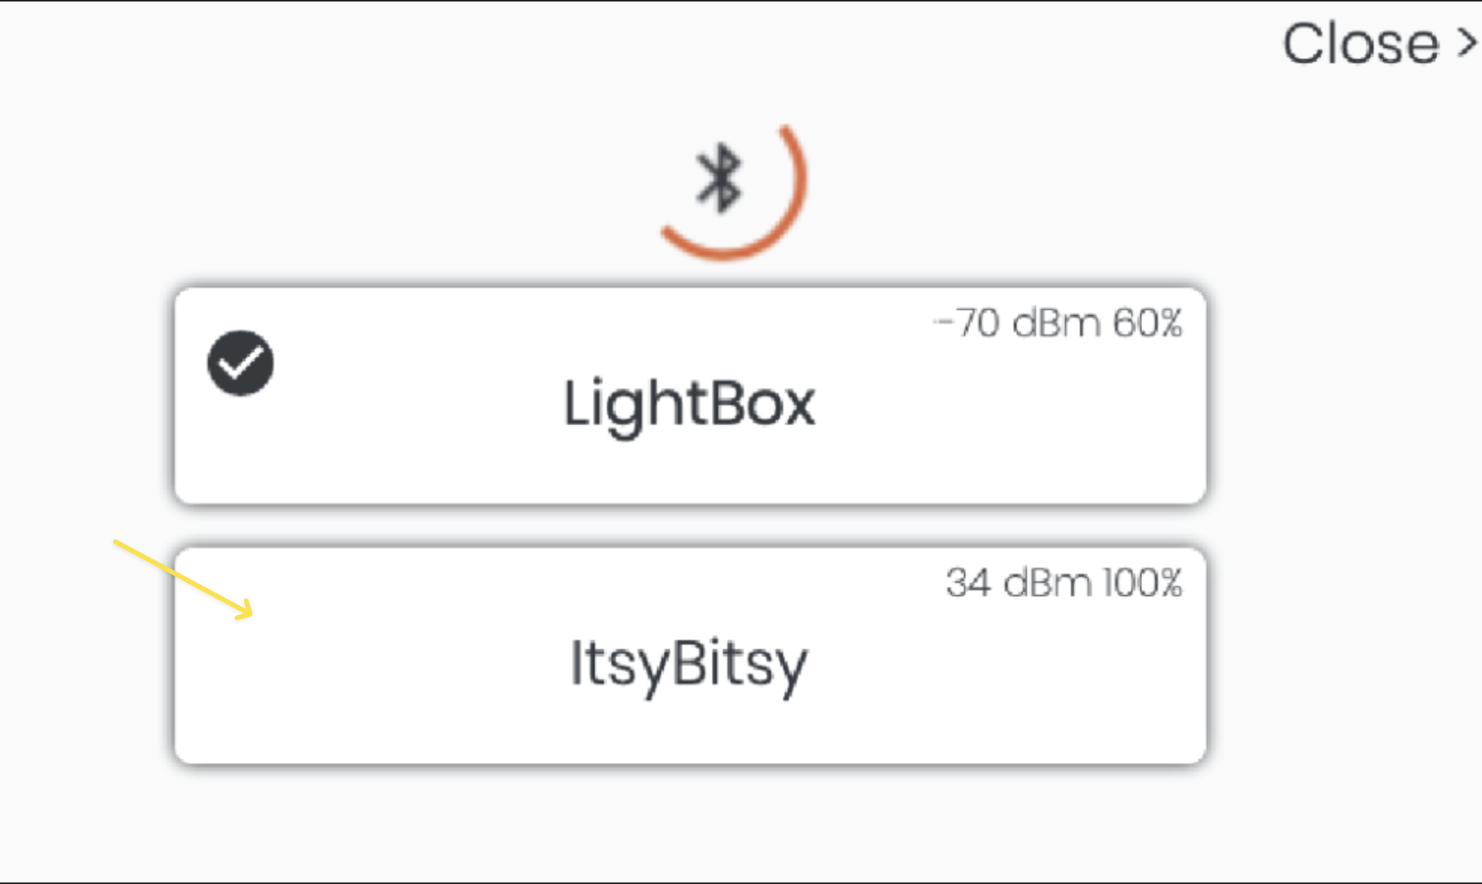The height and width of the screenshot is (884, 1482).
Task: Click the 34 dBm 100% signal reading
Action: (x=1064, y=583)
